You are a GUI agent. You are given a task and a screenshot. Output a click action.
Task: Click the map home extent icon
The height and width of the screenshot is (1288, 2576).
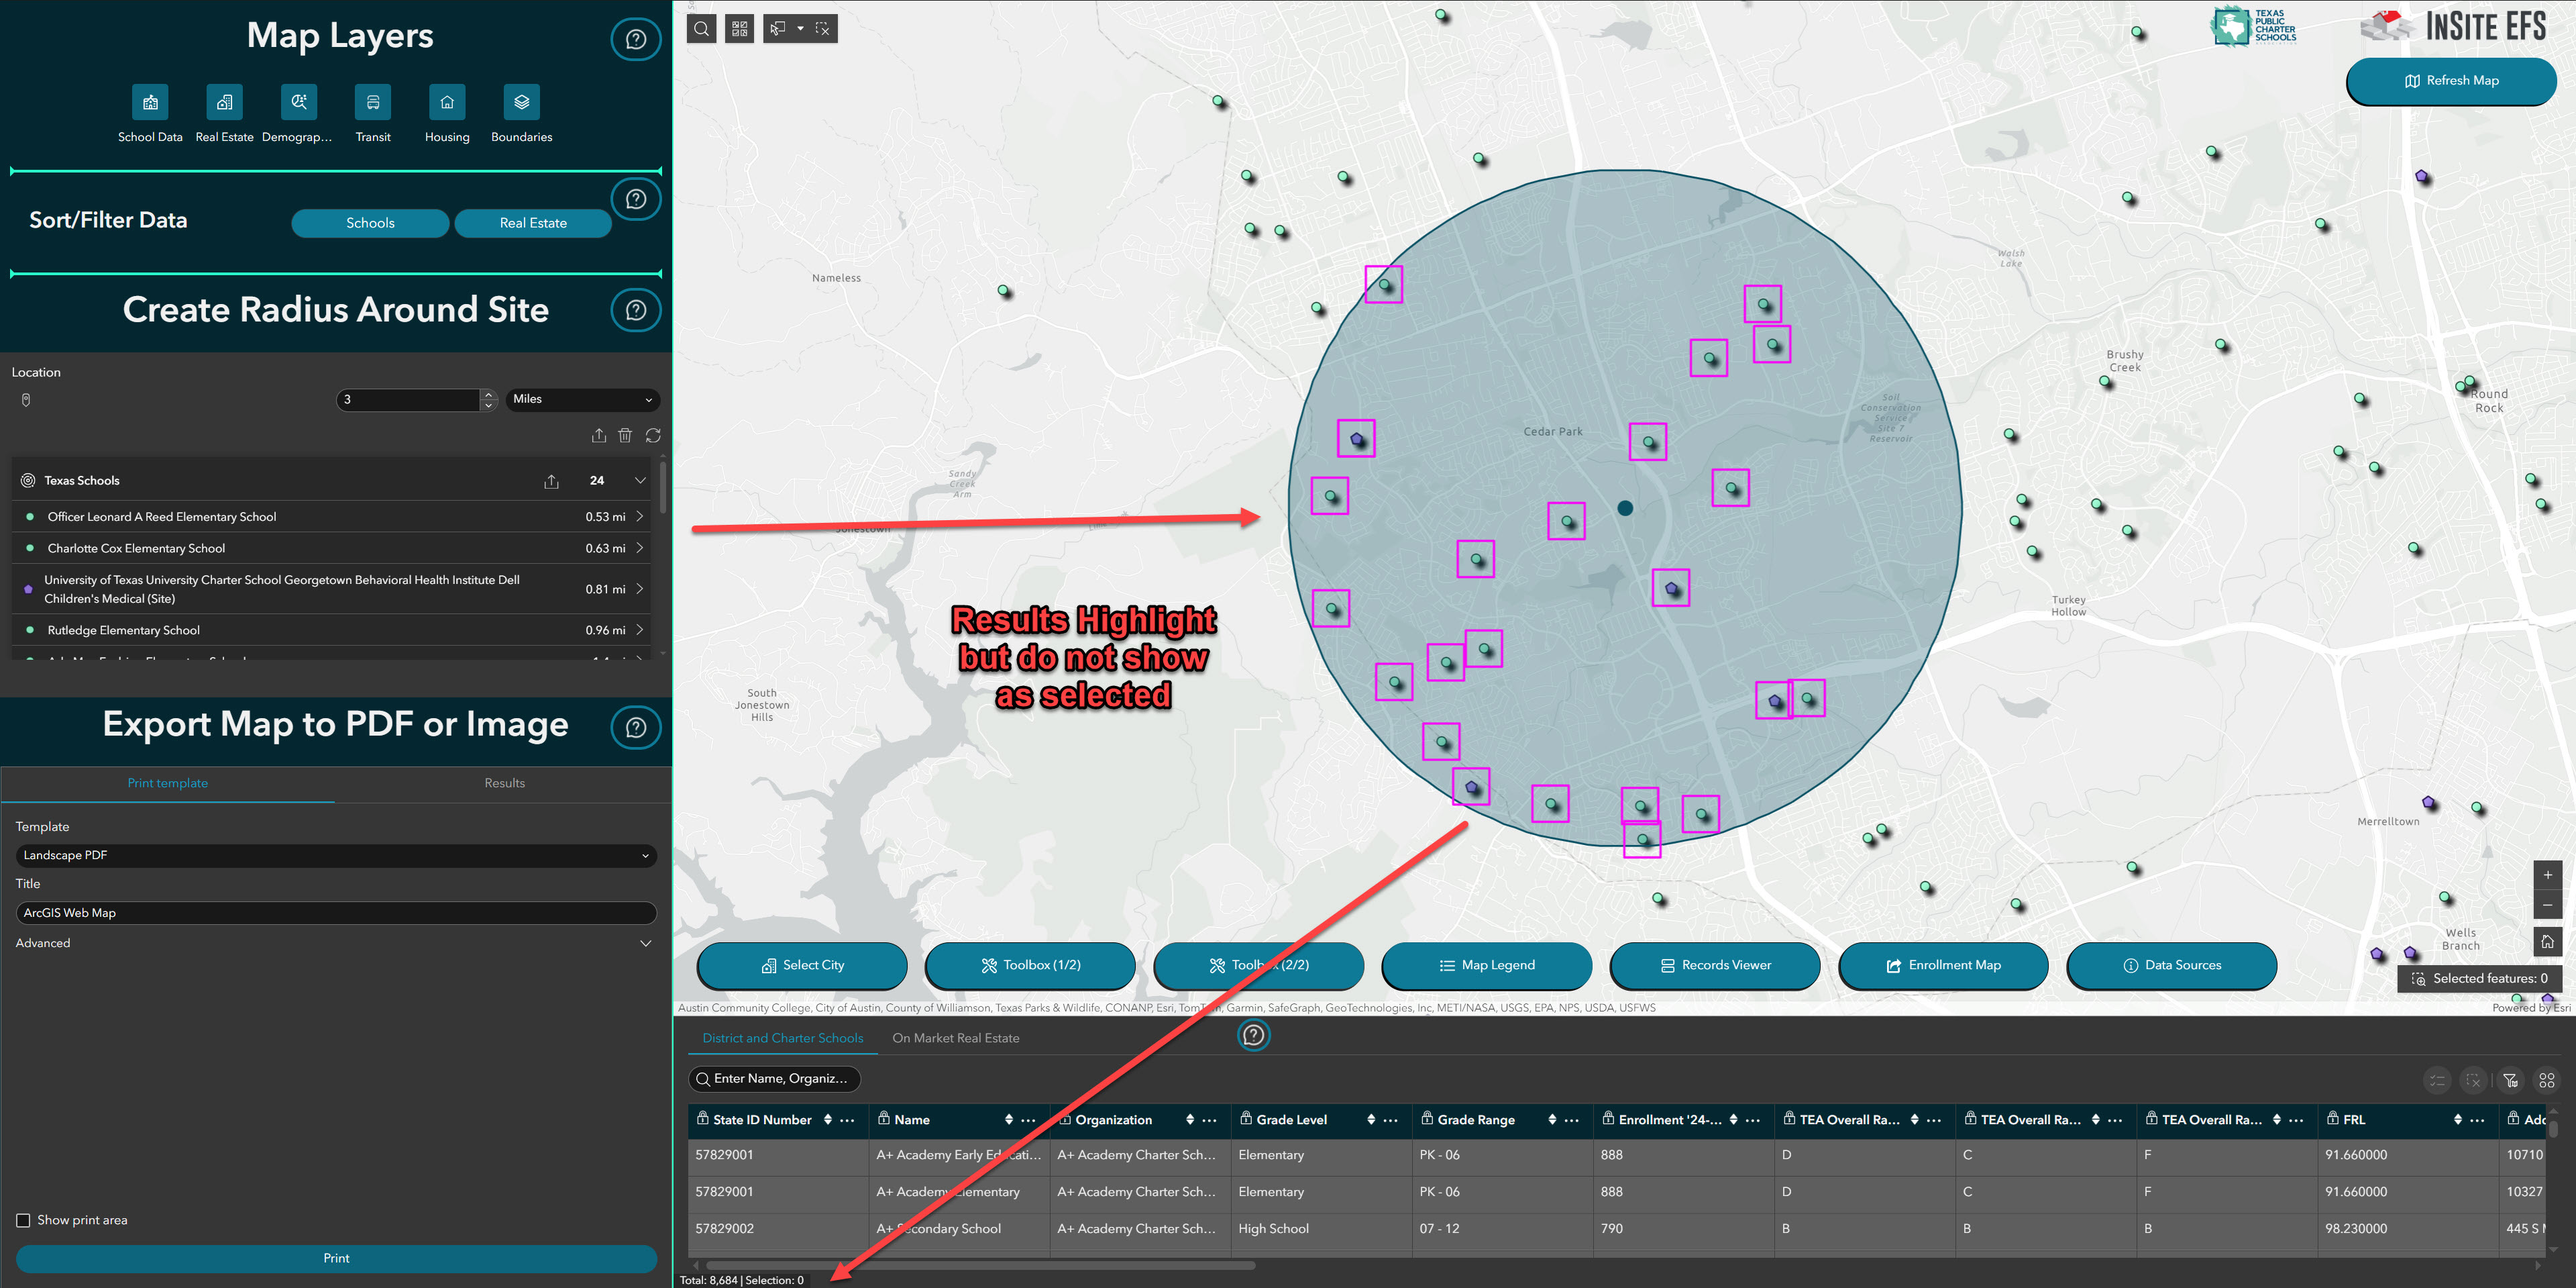(2547, 942)
